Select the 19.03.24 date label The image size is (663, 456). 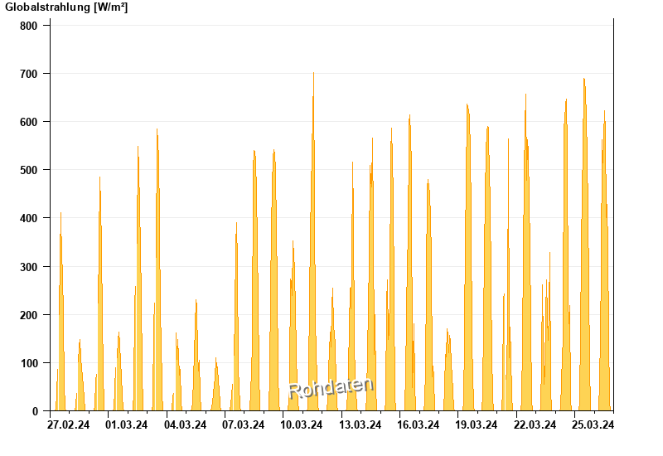(476, 424)
